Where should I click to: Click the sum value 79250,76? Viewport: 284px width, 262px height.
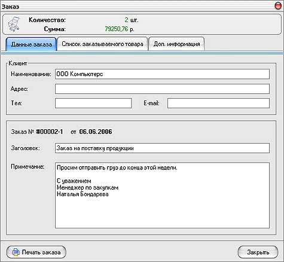click(x=117, y=29)
